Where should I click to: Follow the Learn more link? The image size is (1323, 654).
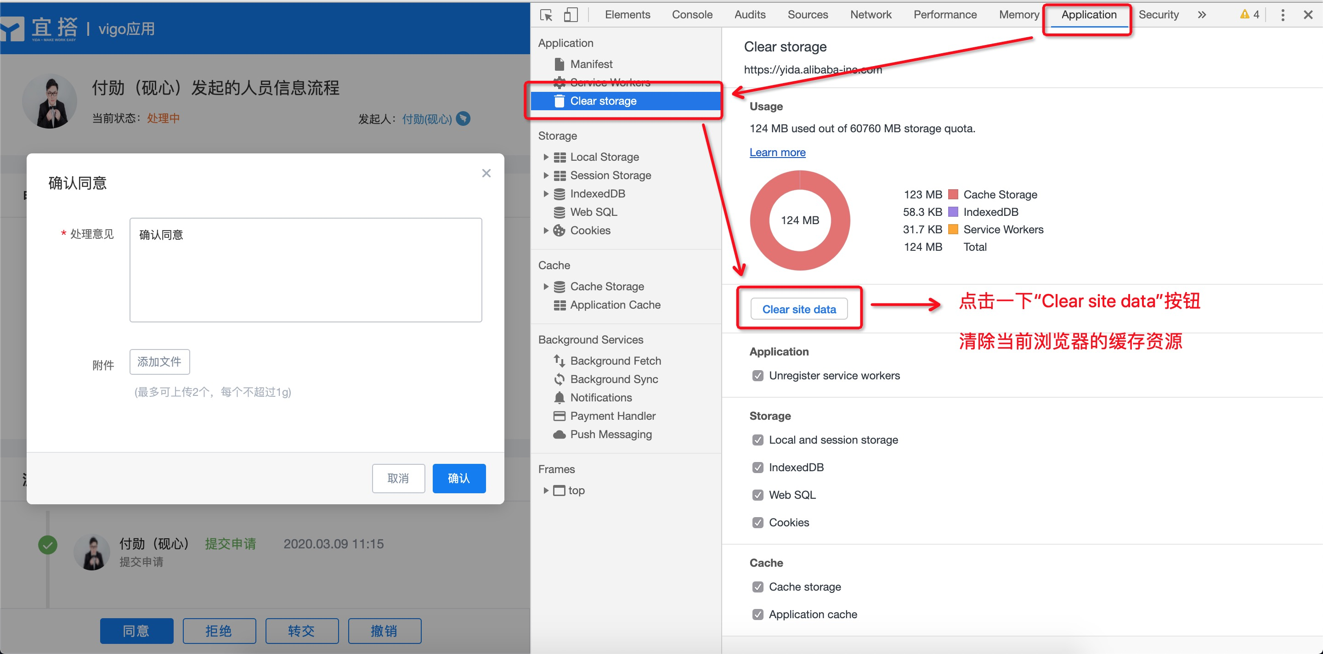pos(777,152)
